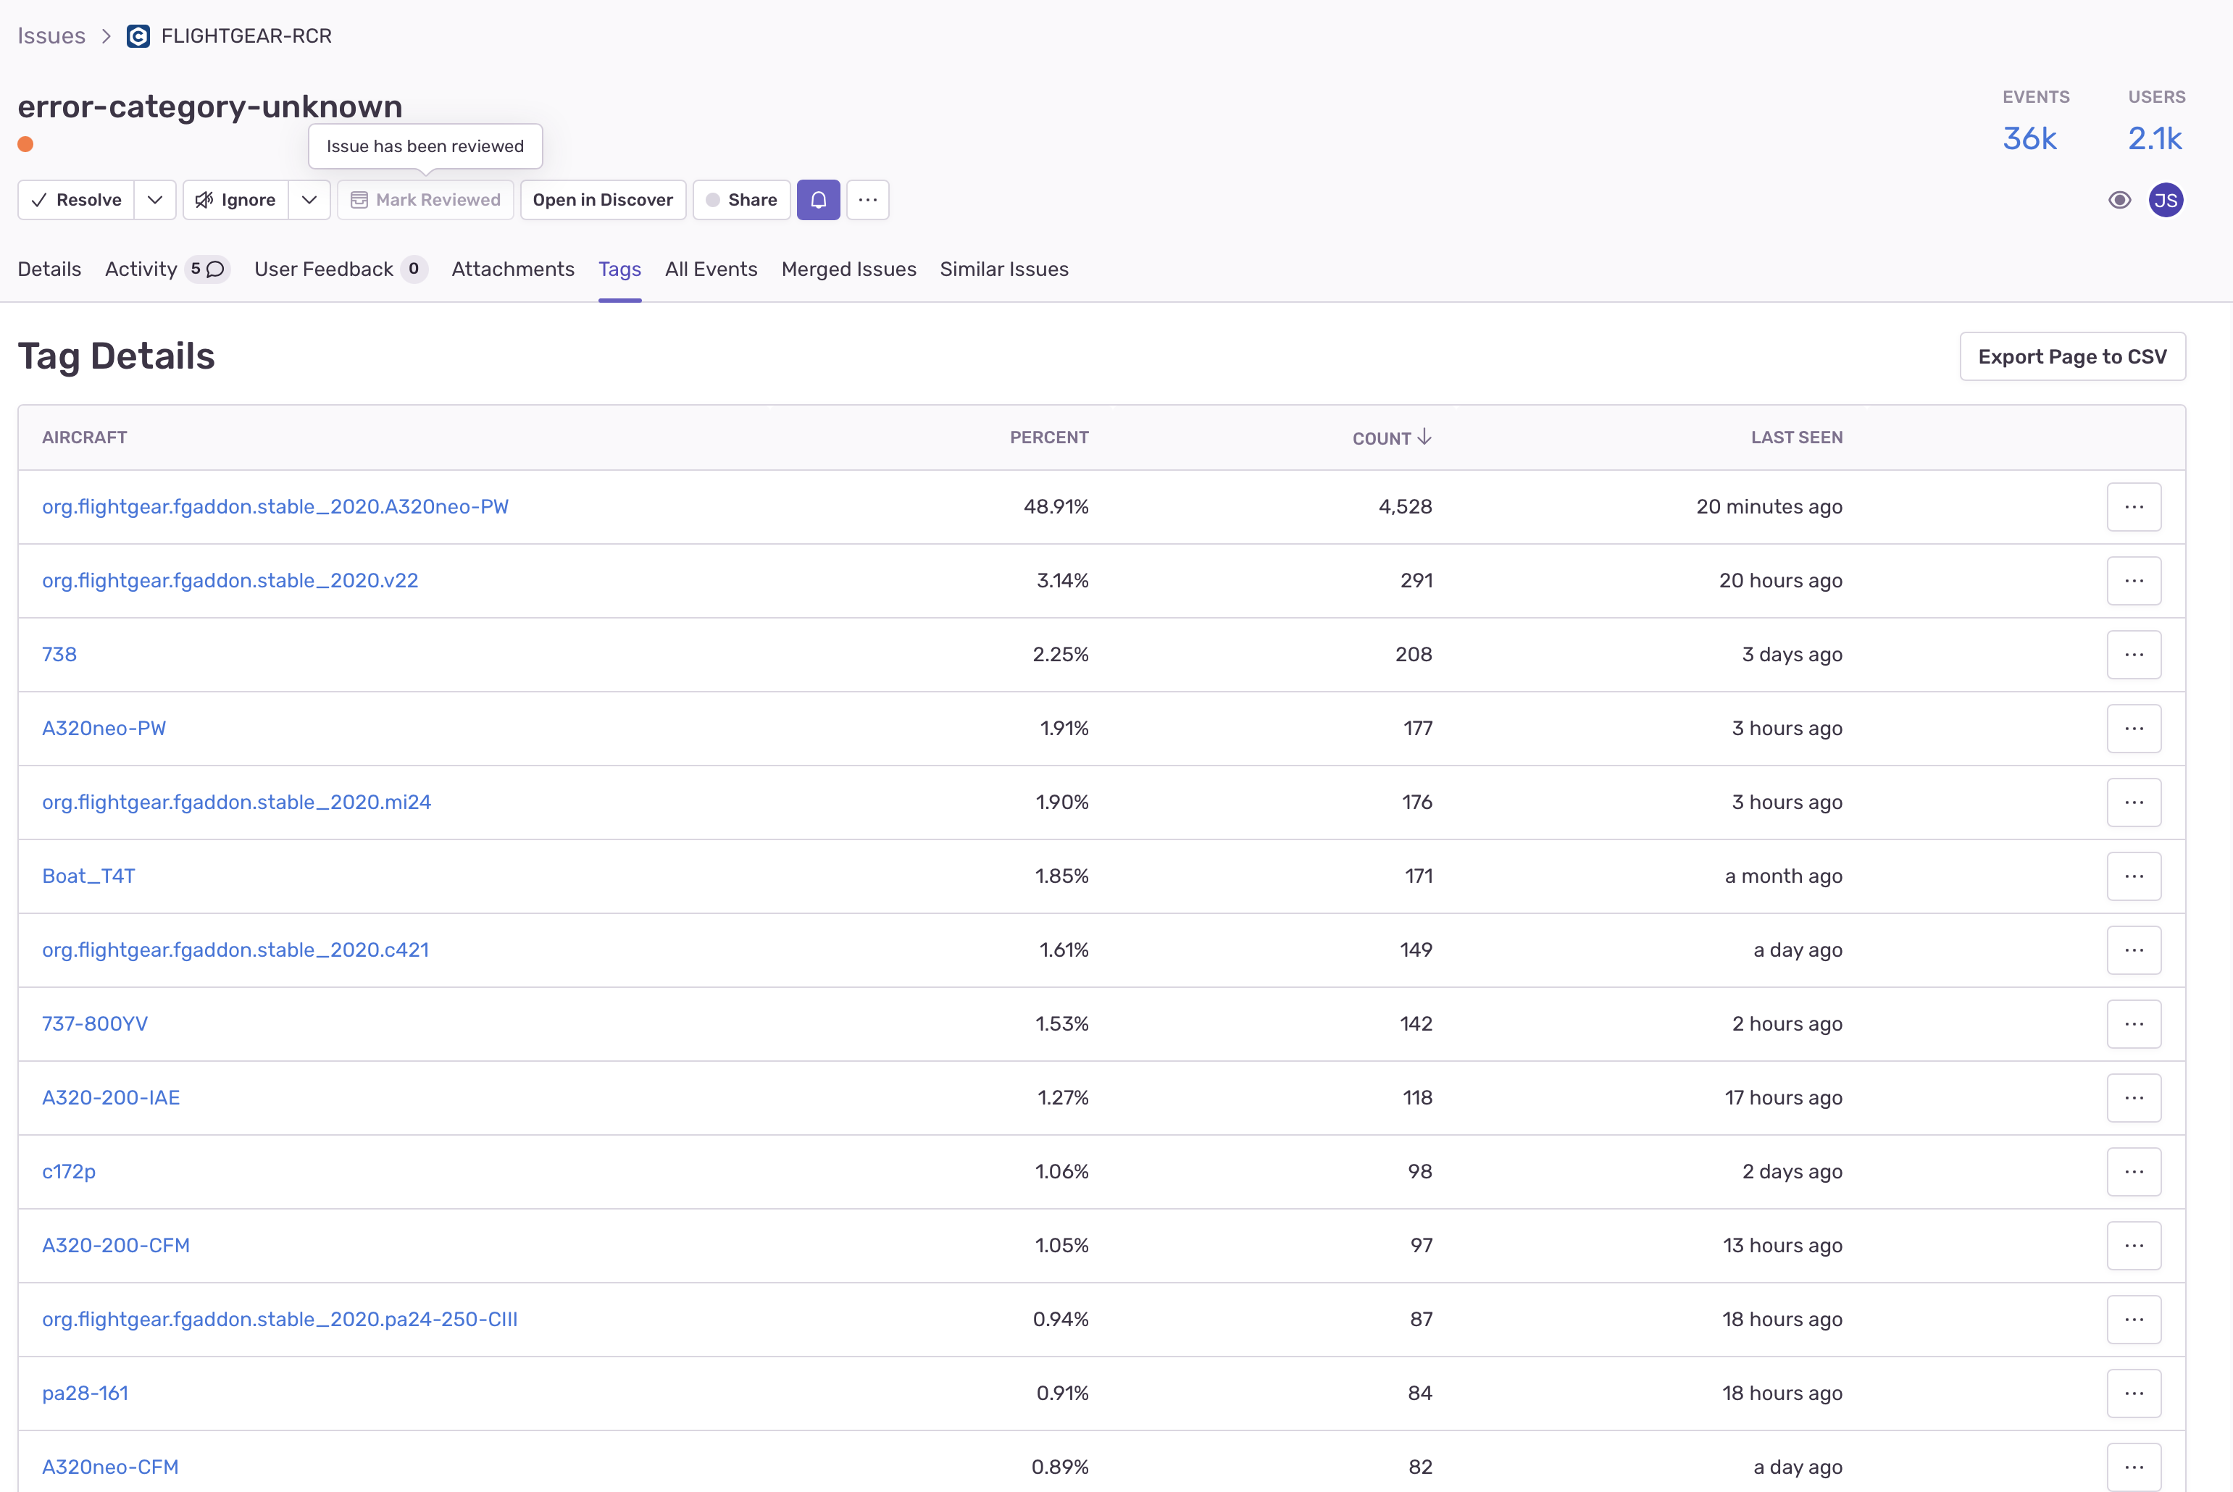
Task: Open the A320neo-PW aircraft tag link
Action: pos(104,728)
